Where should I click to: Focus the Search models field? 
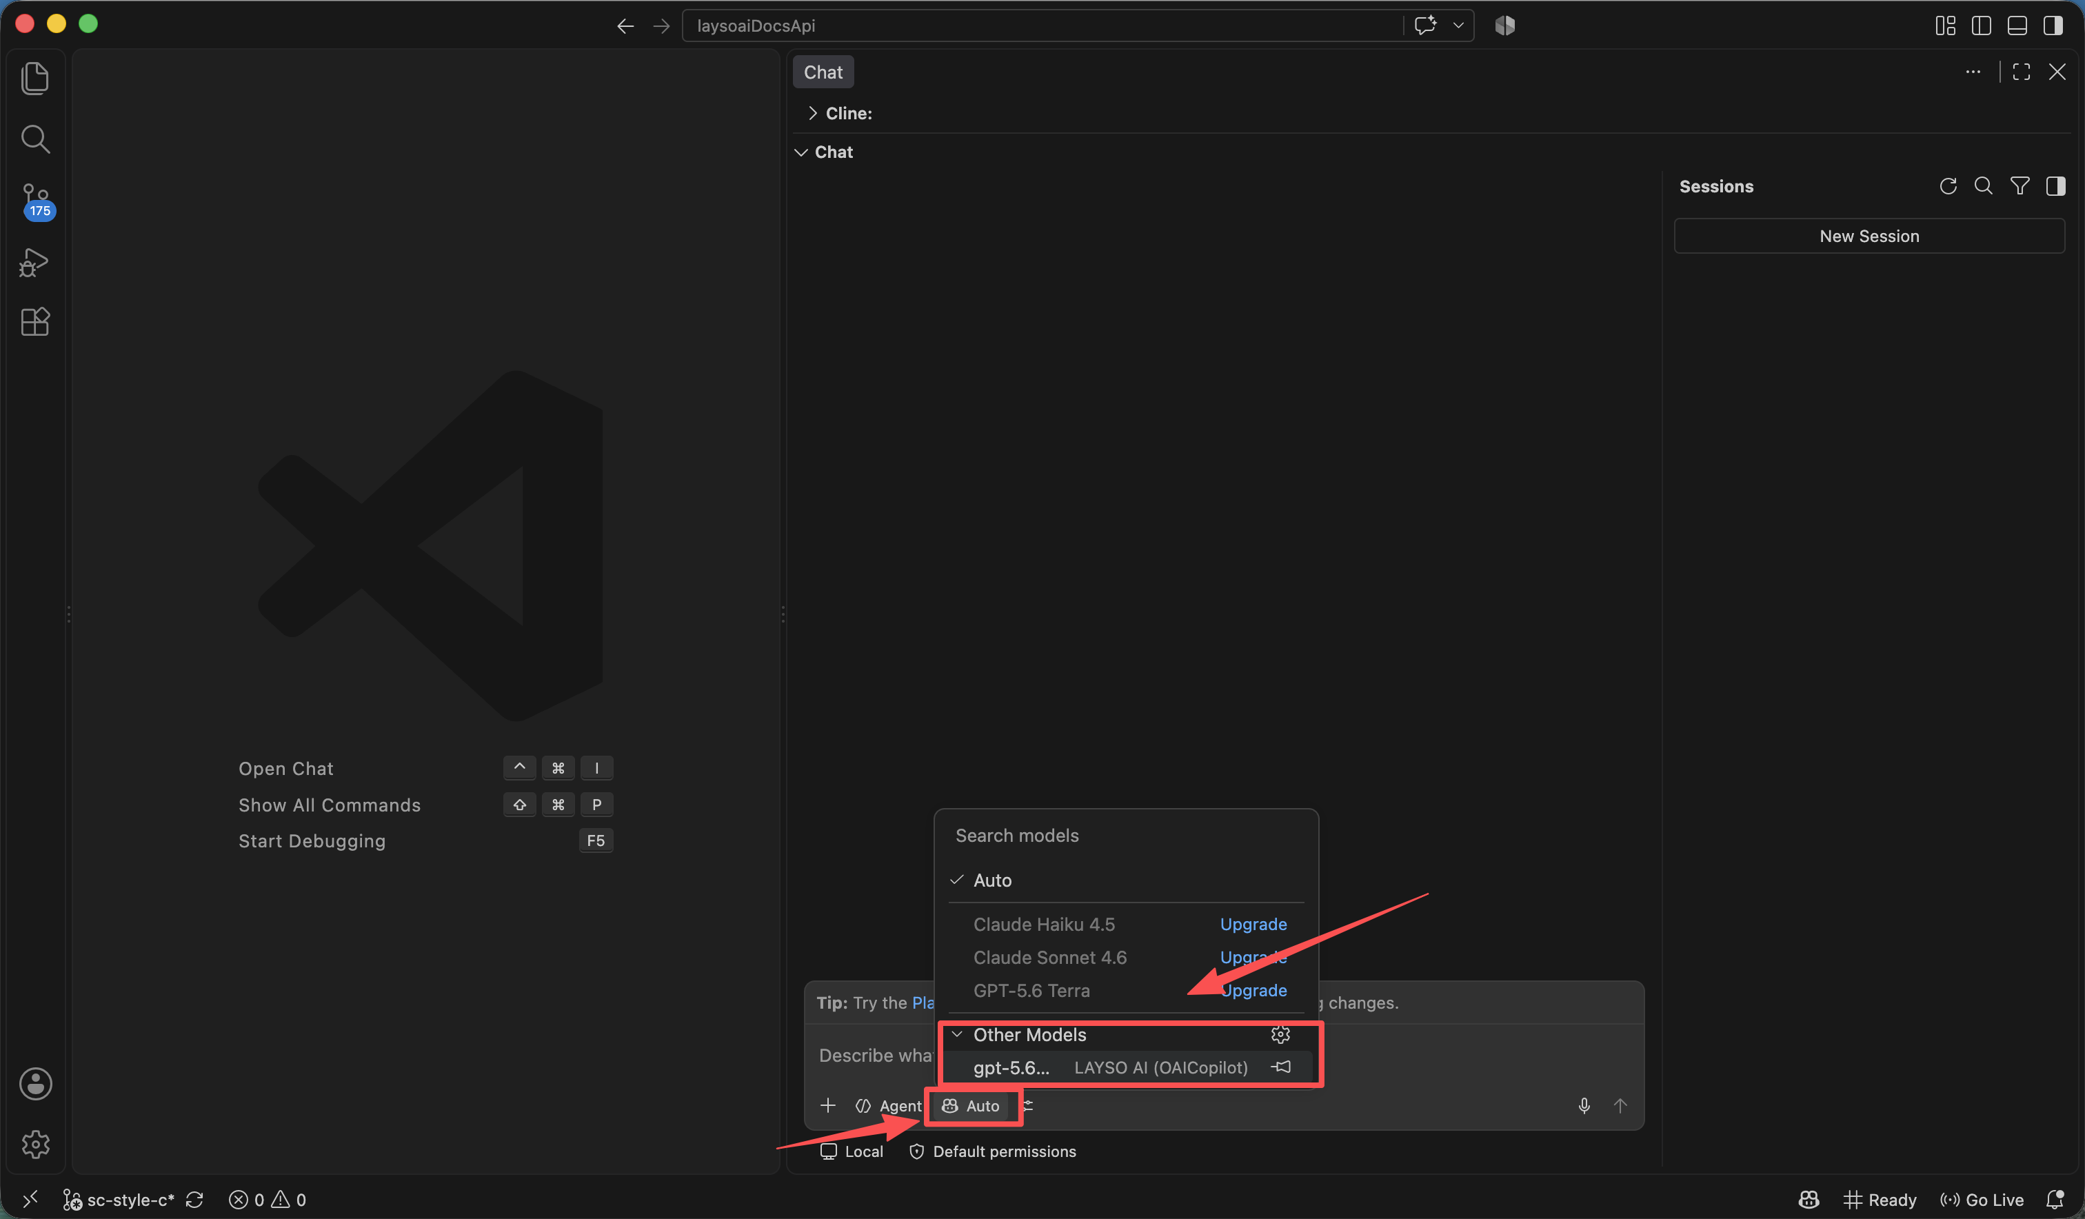tap(1125, 835)
